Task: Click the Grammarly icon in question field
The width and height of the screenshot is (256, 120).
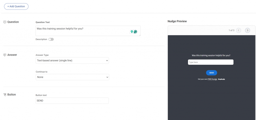Action: click(135, 32)
